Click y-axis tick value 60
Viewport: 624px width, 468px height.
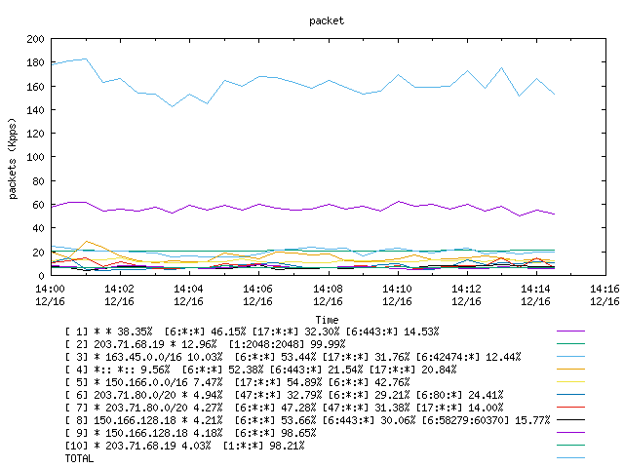[x=38, y=205]
